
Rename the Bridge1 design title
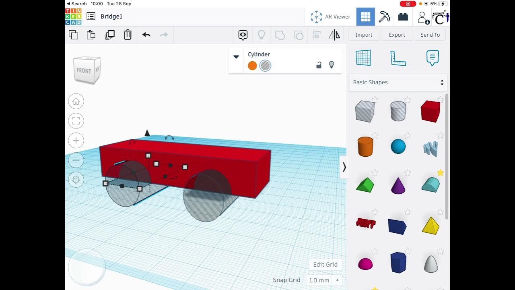111,17
